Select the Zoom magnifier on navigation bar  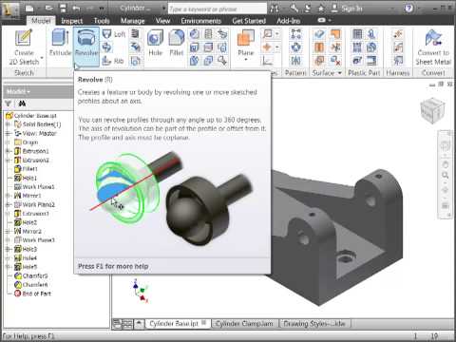(446, 175)
